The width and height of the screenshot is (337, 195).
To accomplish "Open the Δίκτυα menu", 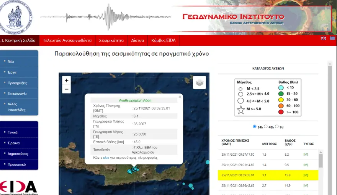I will point(137,40).
